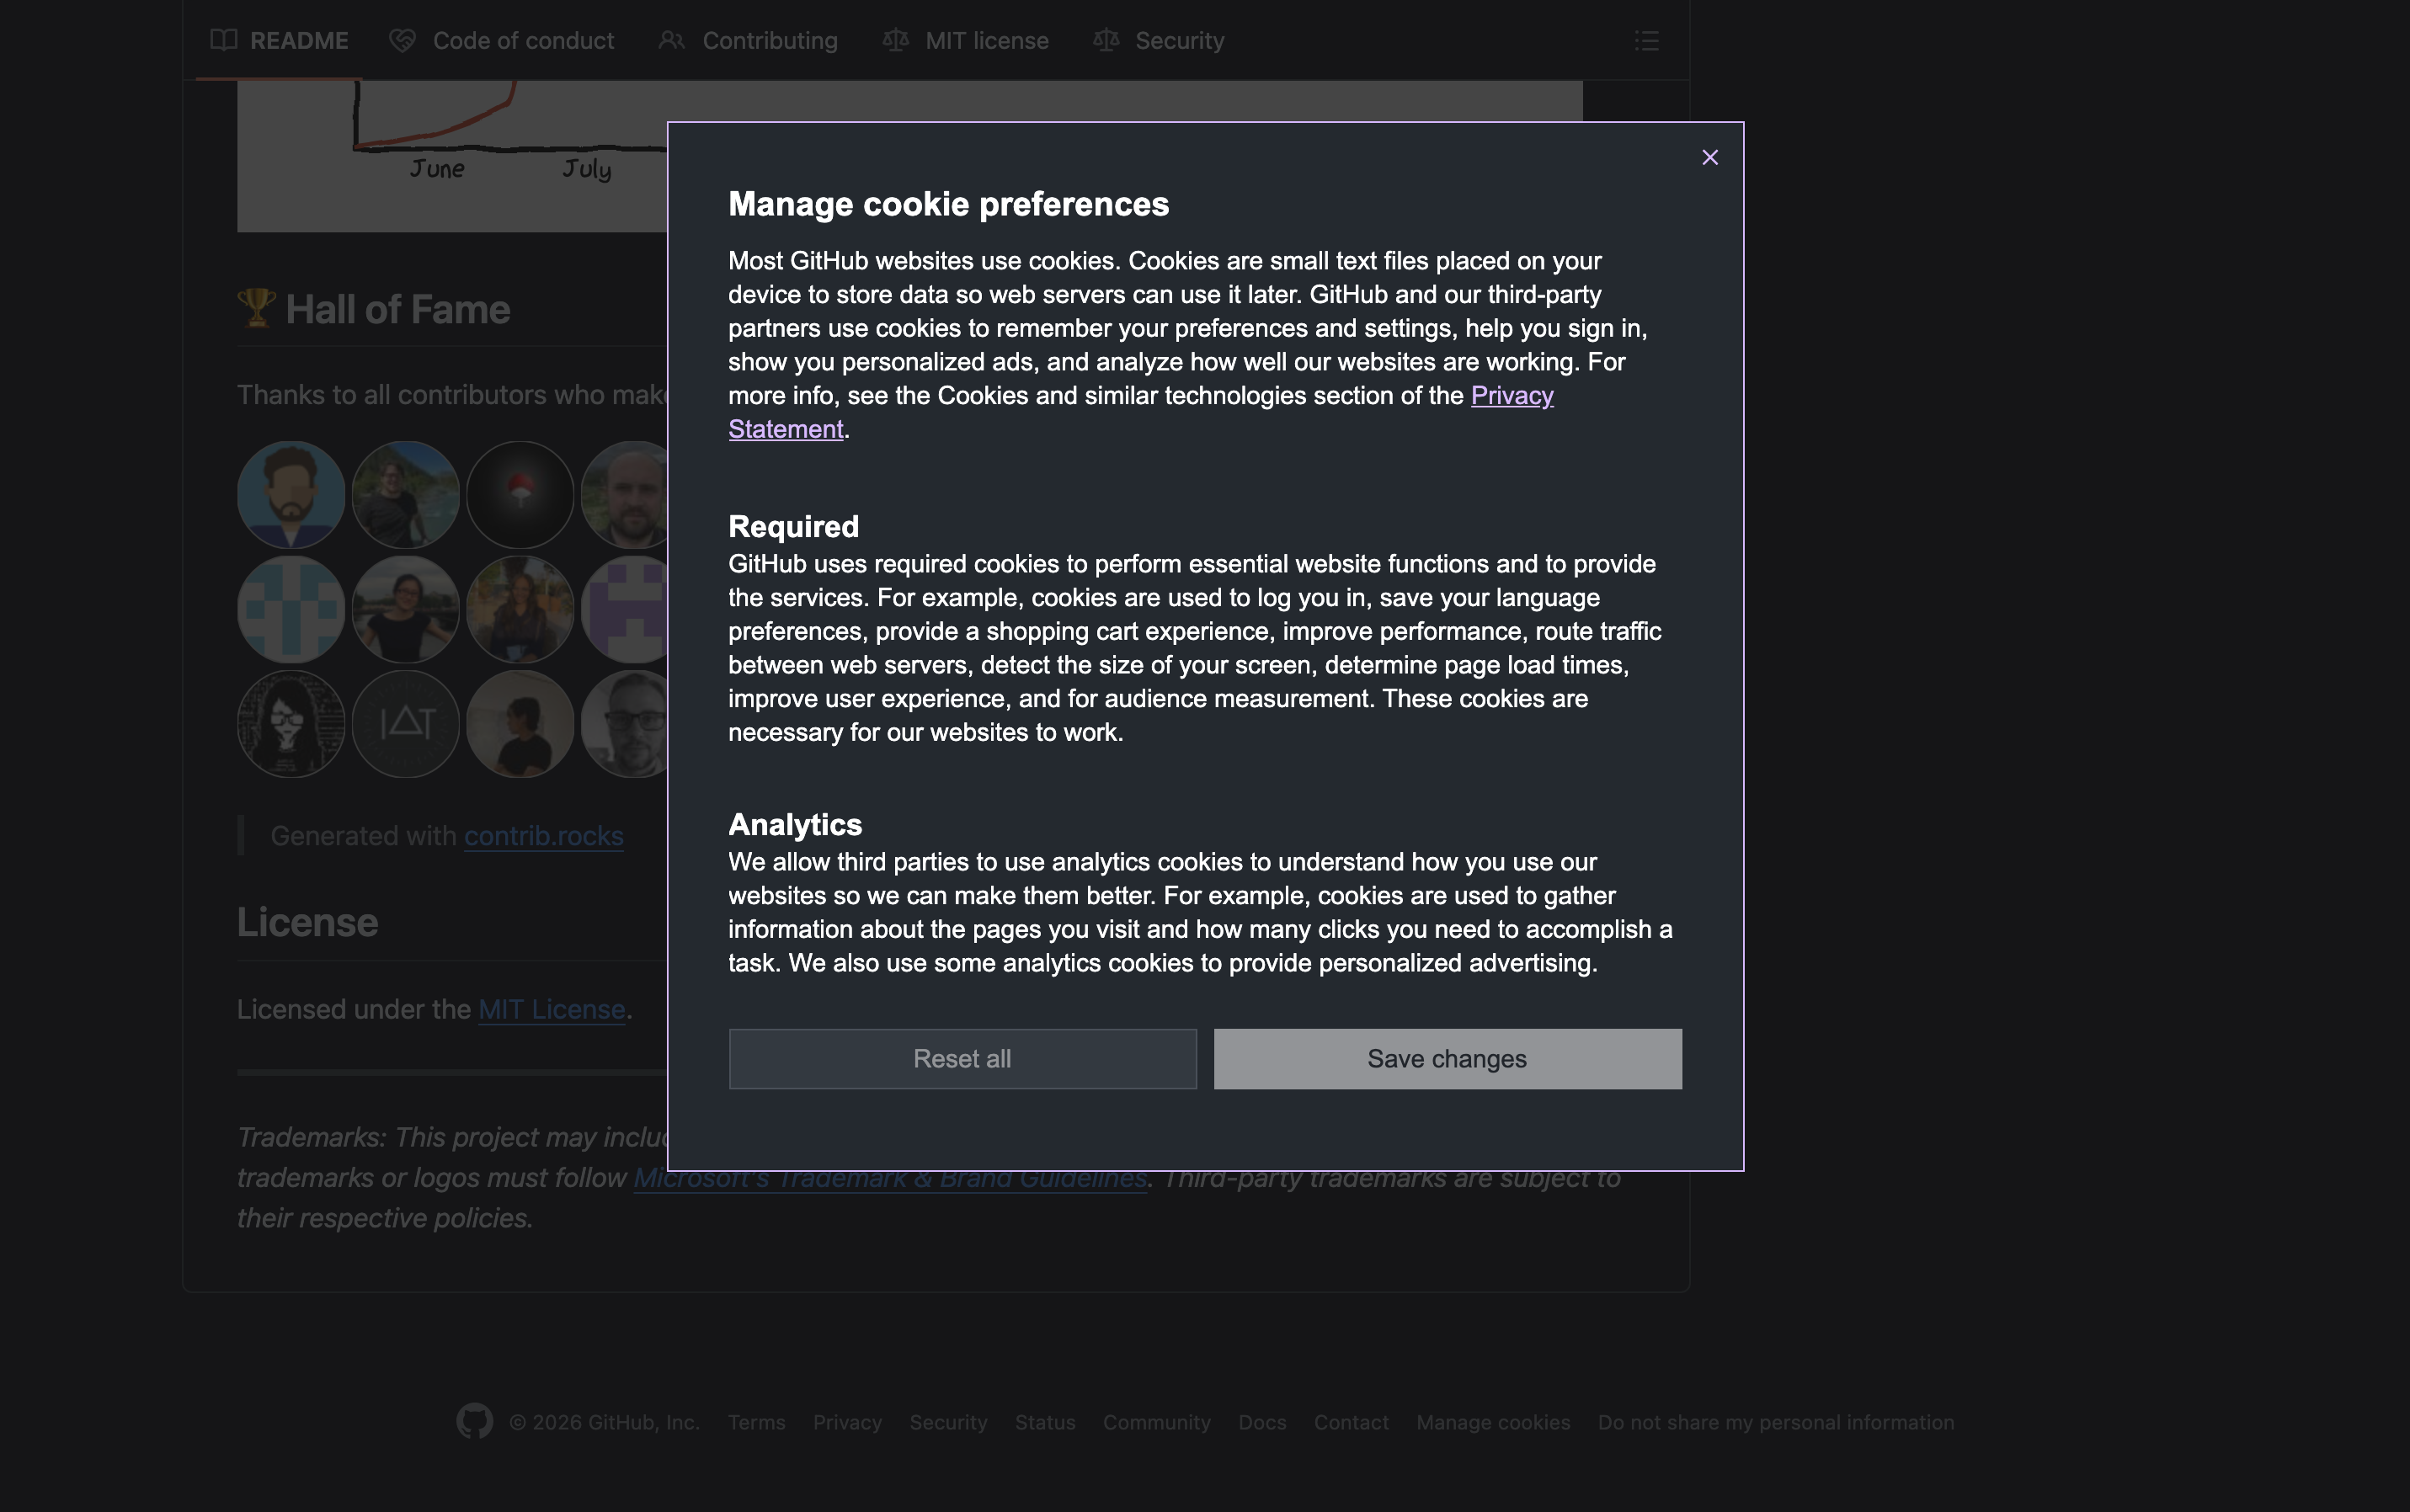Click the README book icon
2410x1512 pixels.
(224, 41)
